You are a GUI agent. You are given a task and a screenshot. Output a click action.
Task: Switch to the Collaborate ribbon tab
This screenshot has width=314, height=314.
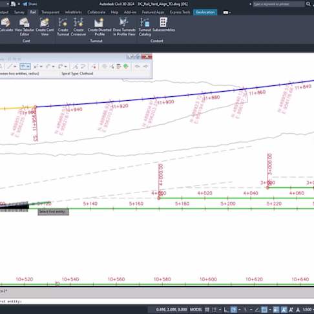96,12
